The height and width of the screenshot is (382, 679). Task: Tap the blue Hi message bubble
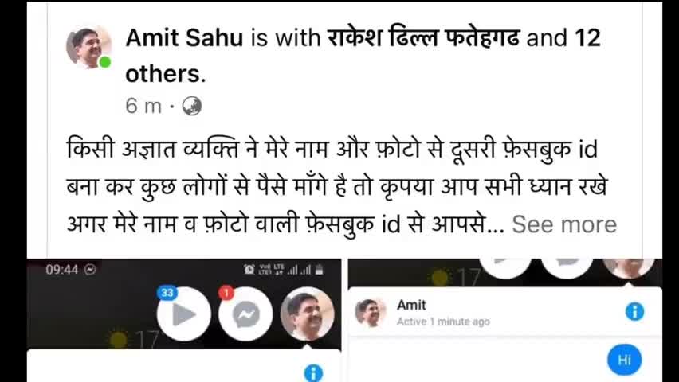coord(624,360)
